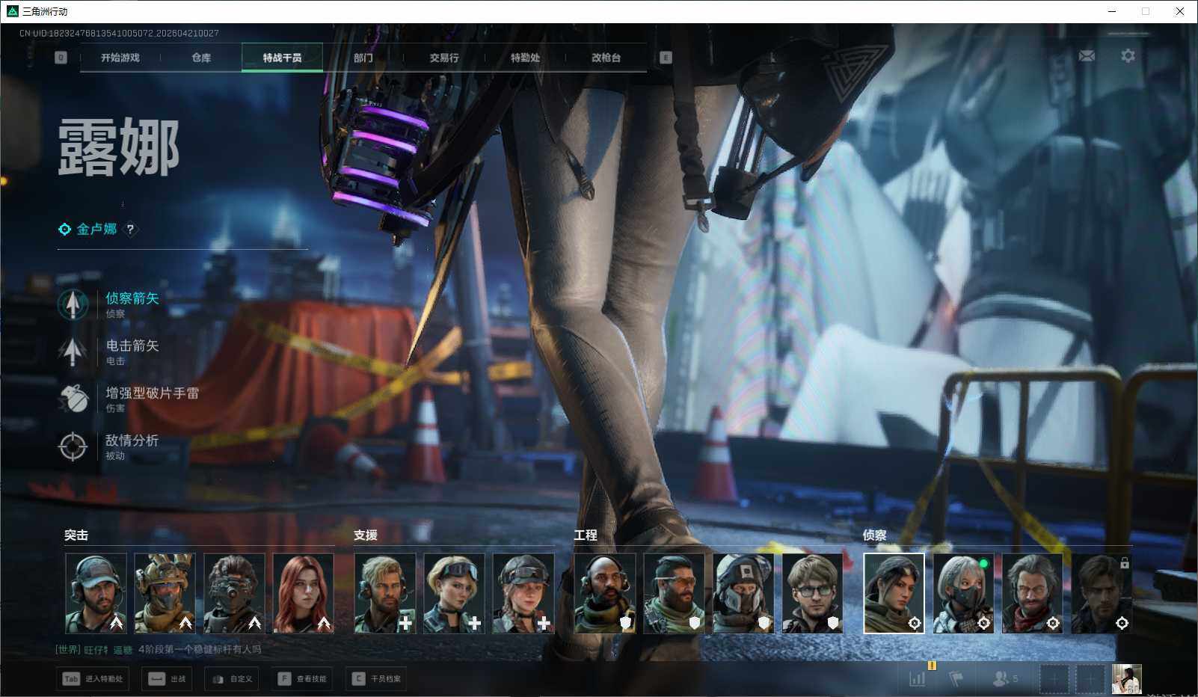1198x697 pixels.
Task: Select the highlighted 侦察 operator 露娜
Action: [894, 593]
